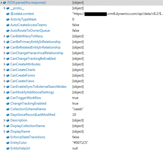Expand the CanCreateAttributes node
The image size is (163, 150).
[5, 64]
